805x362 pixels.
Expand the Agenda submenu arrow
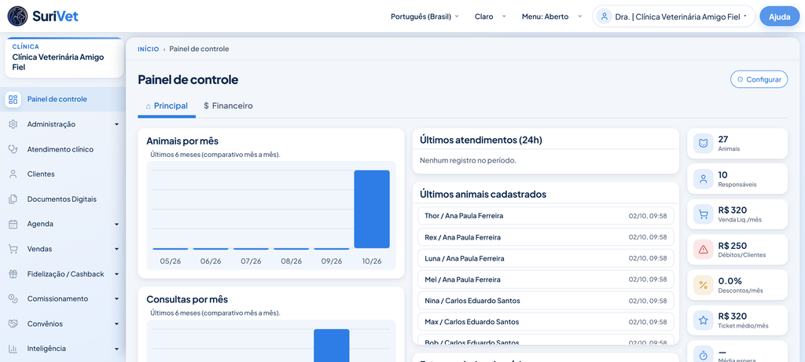pos(116,224)
